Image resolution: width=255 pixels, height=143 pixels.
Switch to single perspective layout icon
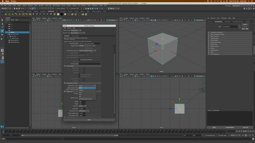(x=2, y=50)
